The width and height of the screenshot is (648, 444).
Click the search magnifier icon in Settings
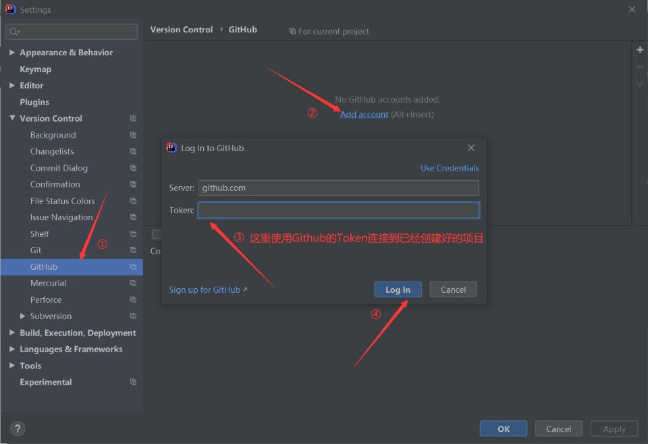pos(14,32)
